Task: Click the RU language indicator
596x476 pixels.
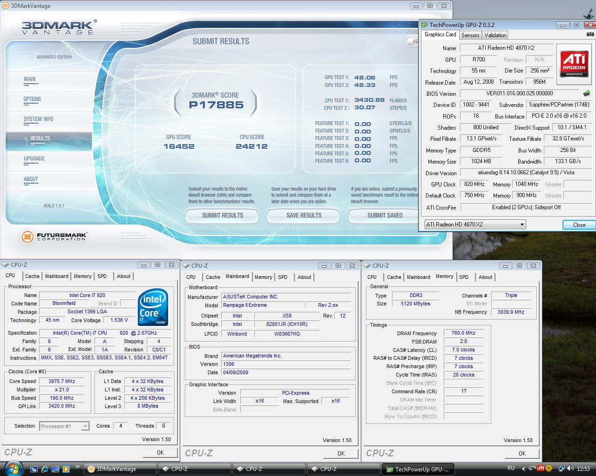Action: [x=511, y=468]
